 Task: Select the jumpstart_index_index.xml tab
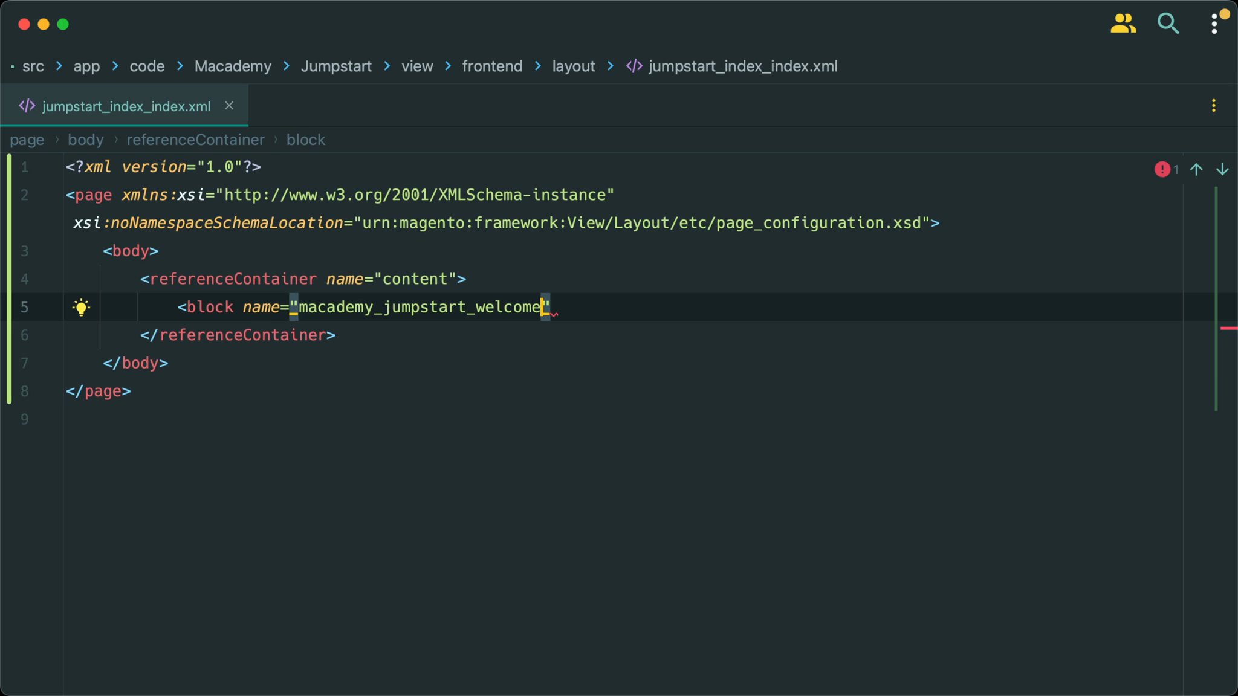[x=126, y=106]
